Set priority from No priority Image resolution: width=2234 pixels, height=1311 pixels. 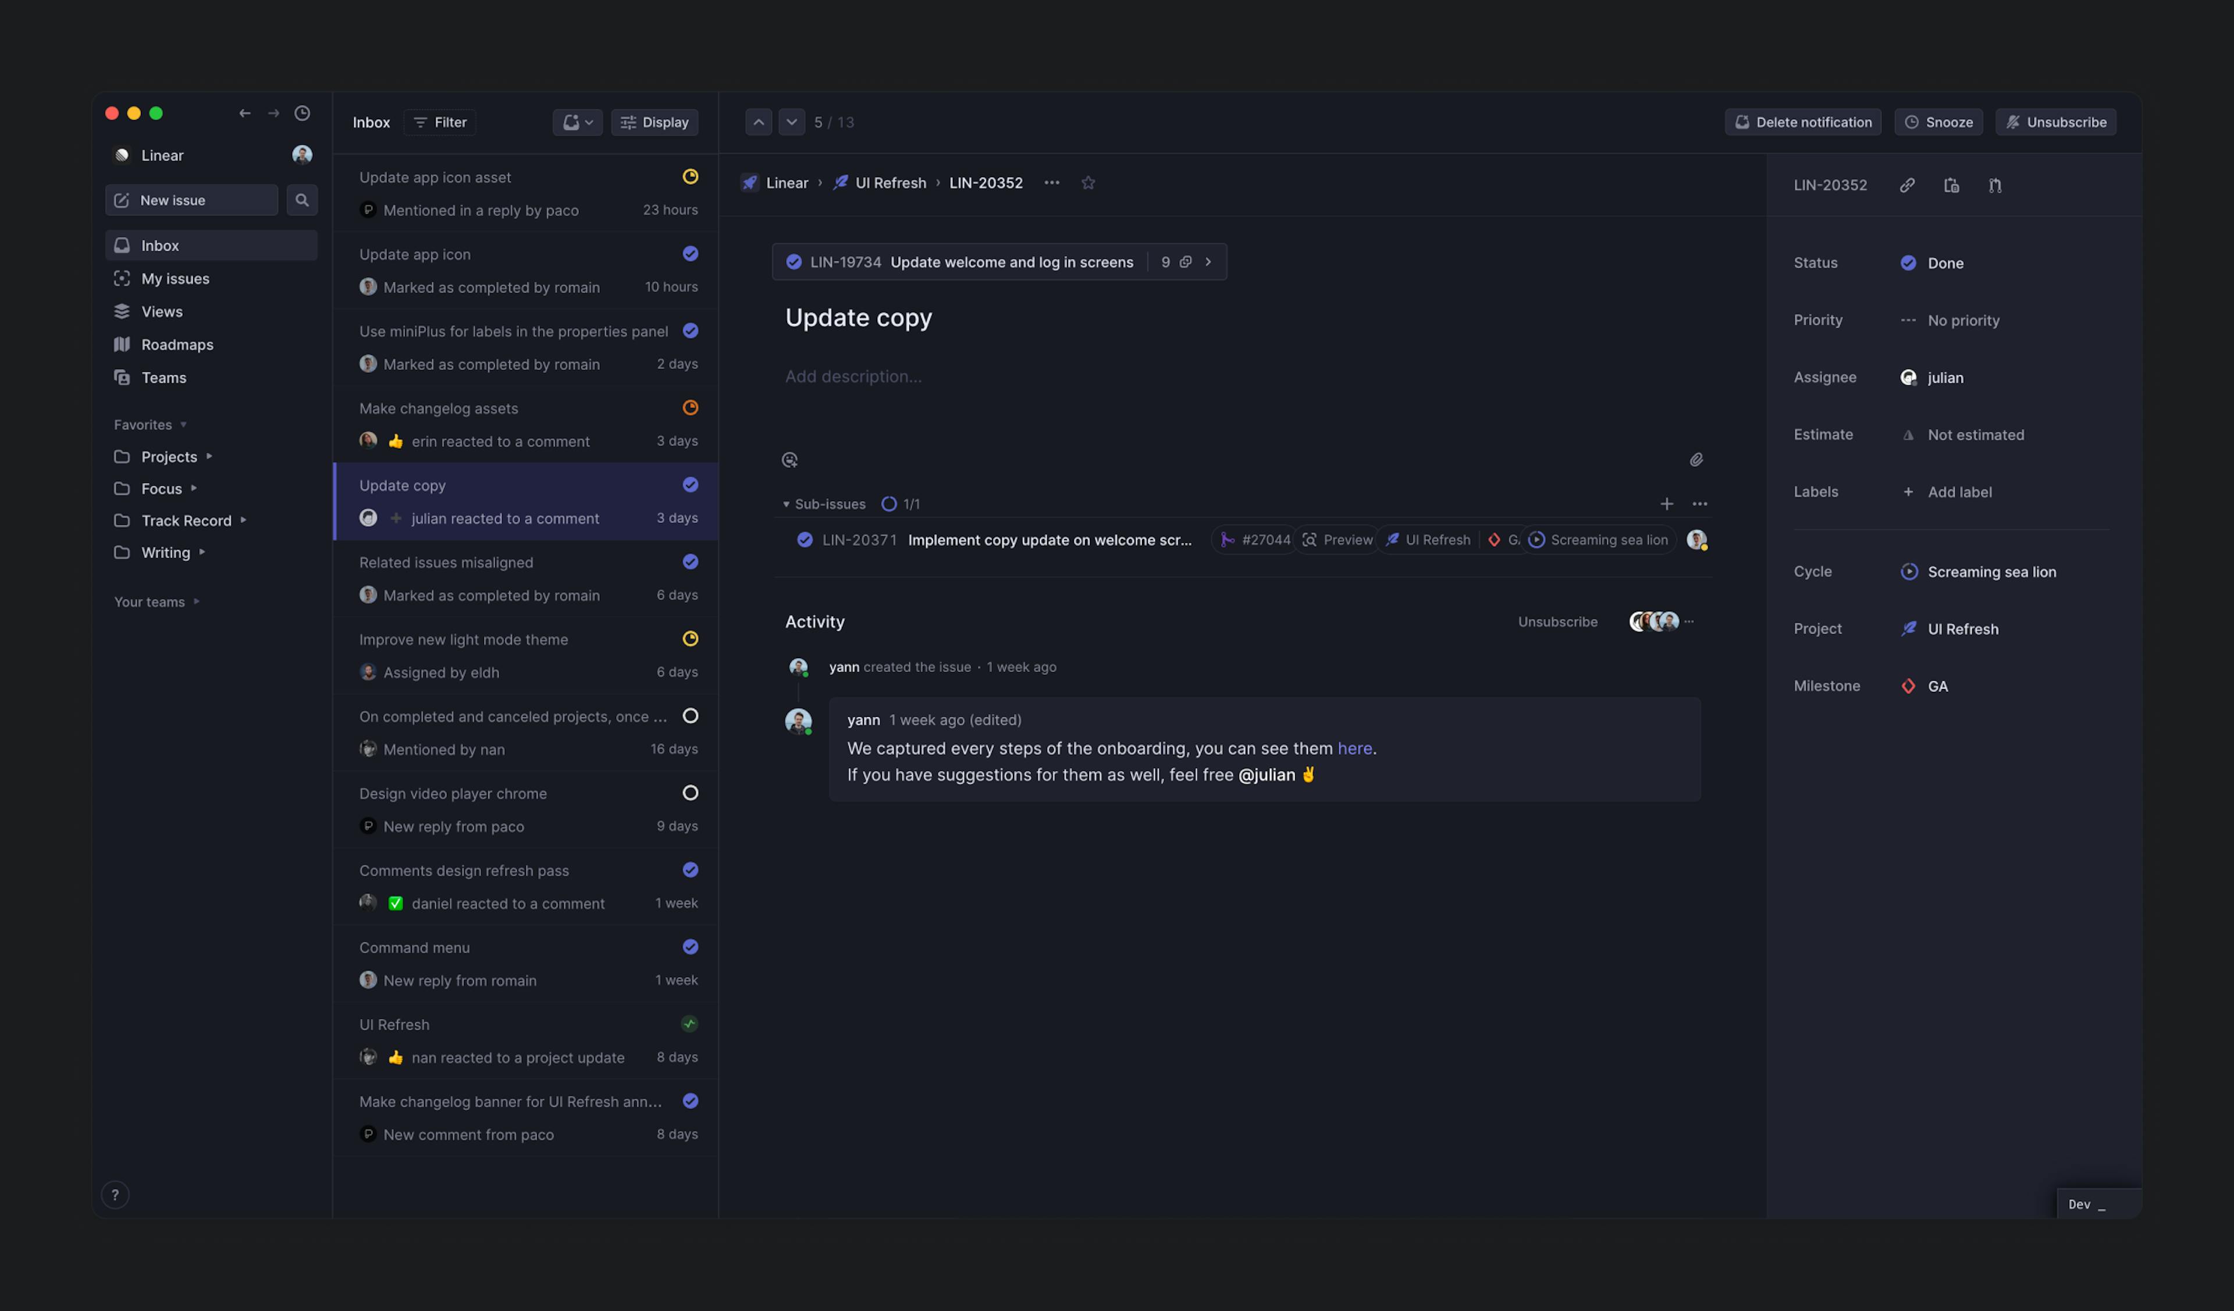tap(1950, 320)
